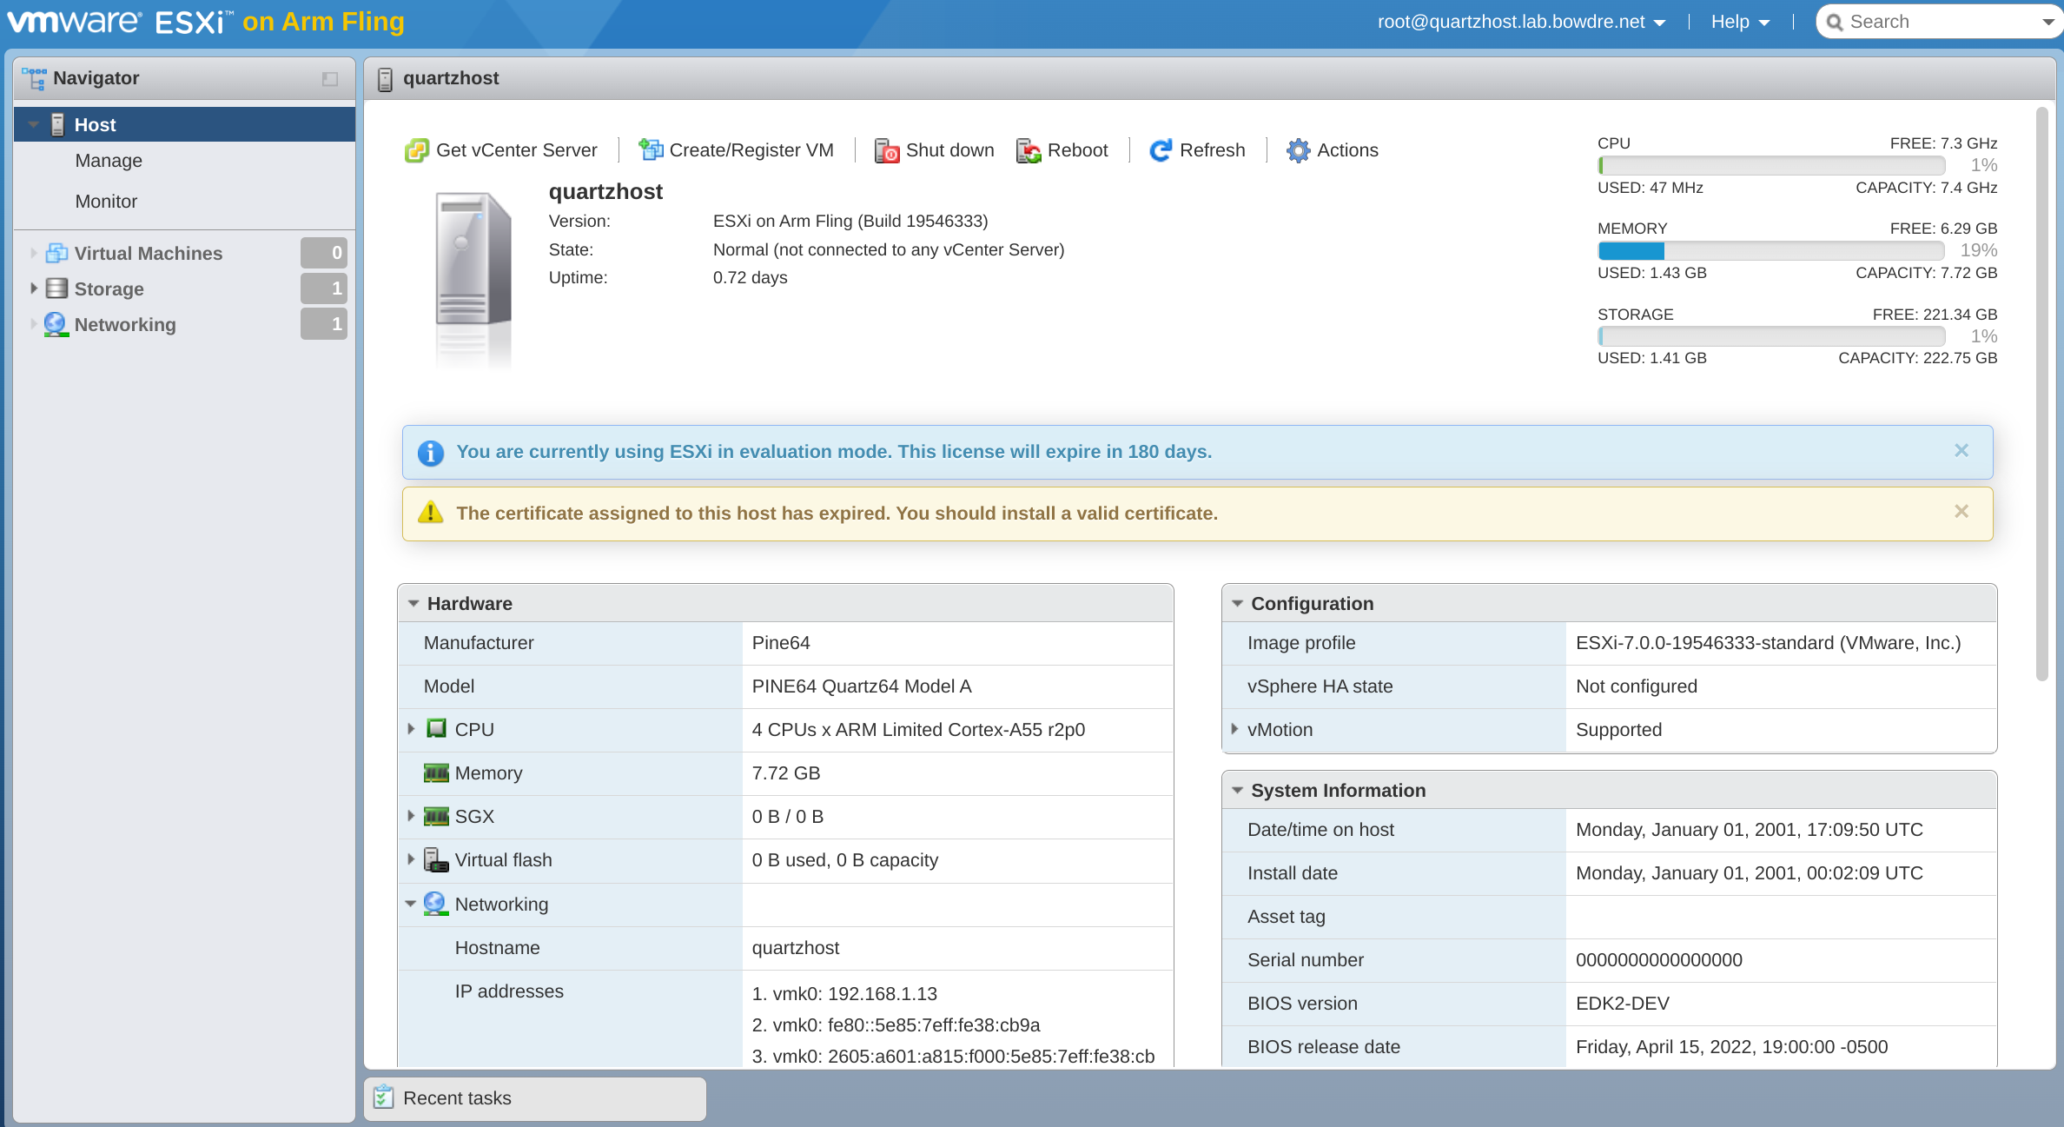Click the Reboot host icon
Viewport: 2064px width, 1127px height.
pyautogui.click(x=1029, y=150)
